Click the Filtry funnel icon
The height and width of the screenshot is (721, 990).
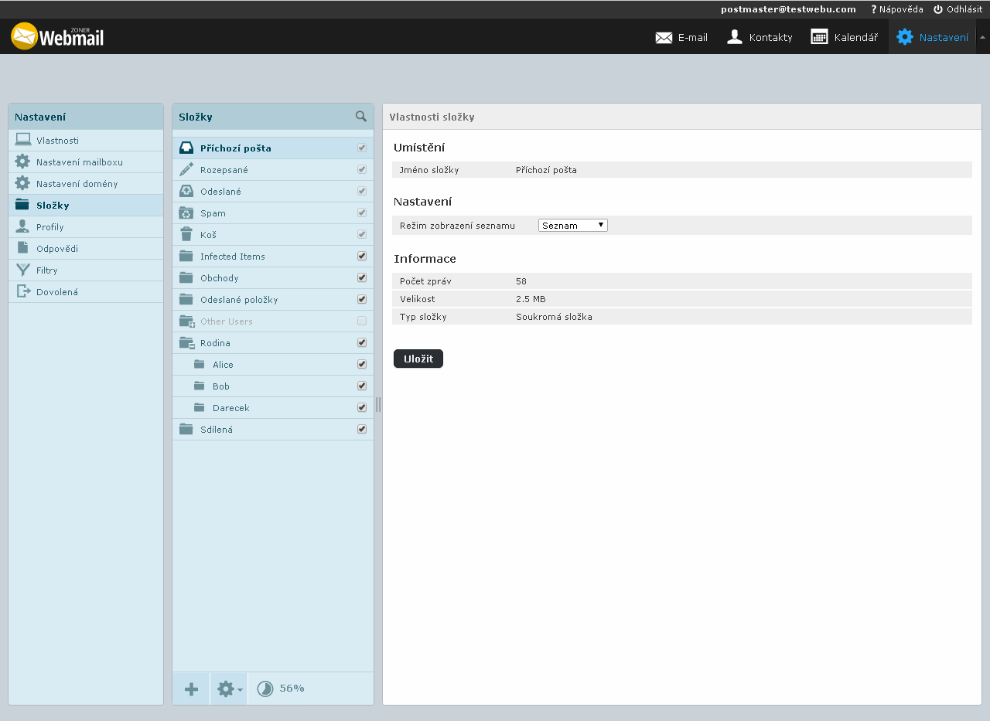pyautogui.click(x=22, y=270)
